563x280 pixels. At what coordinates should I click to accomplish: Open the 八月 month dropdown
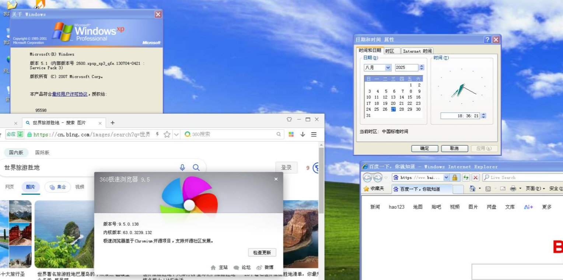[388, 68]
